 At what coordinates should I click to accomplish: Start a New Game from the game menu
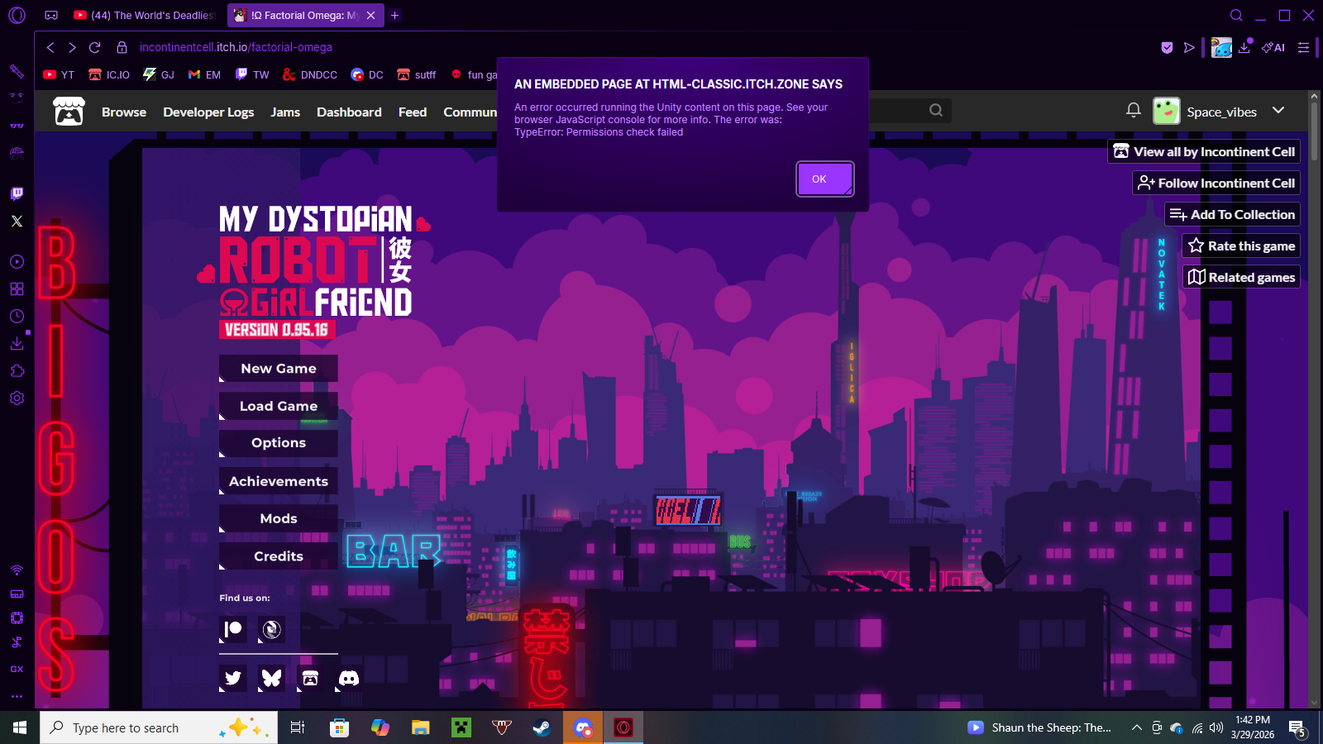(x=279, y=369)
